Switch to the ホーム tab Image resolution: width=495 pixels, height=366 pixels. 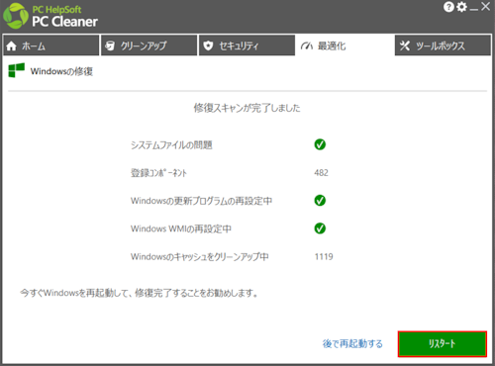pos(51,46)
